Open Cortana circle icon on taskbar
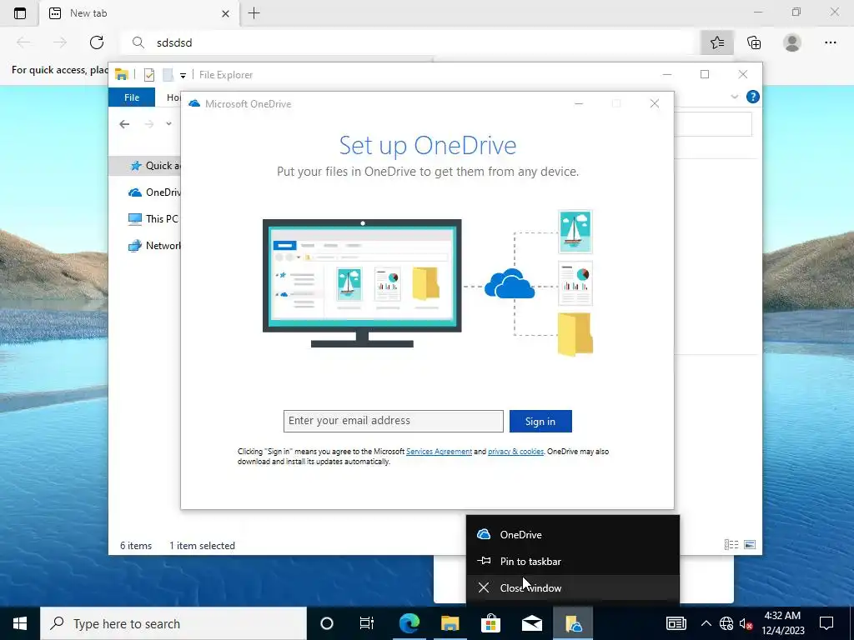 tap(327, 623)
